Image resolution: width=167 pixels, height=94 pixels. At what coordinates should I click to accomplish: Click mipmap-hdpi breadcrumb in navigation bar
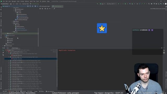tap(26, 4)
